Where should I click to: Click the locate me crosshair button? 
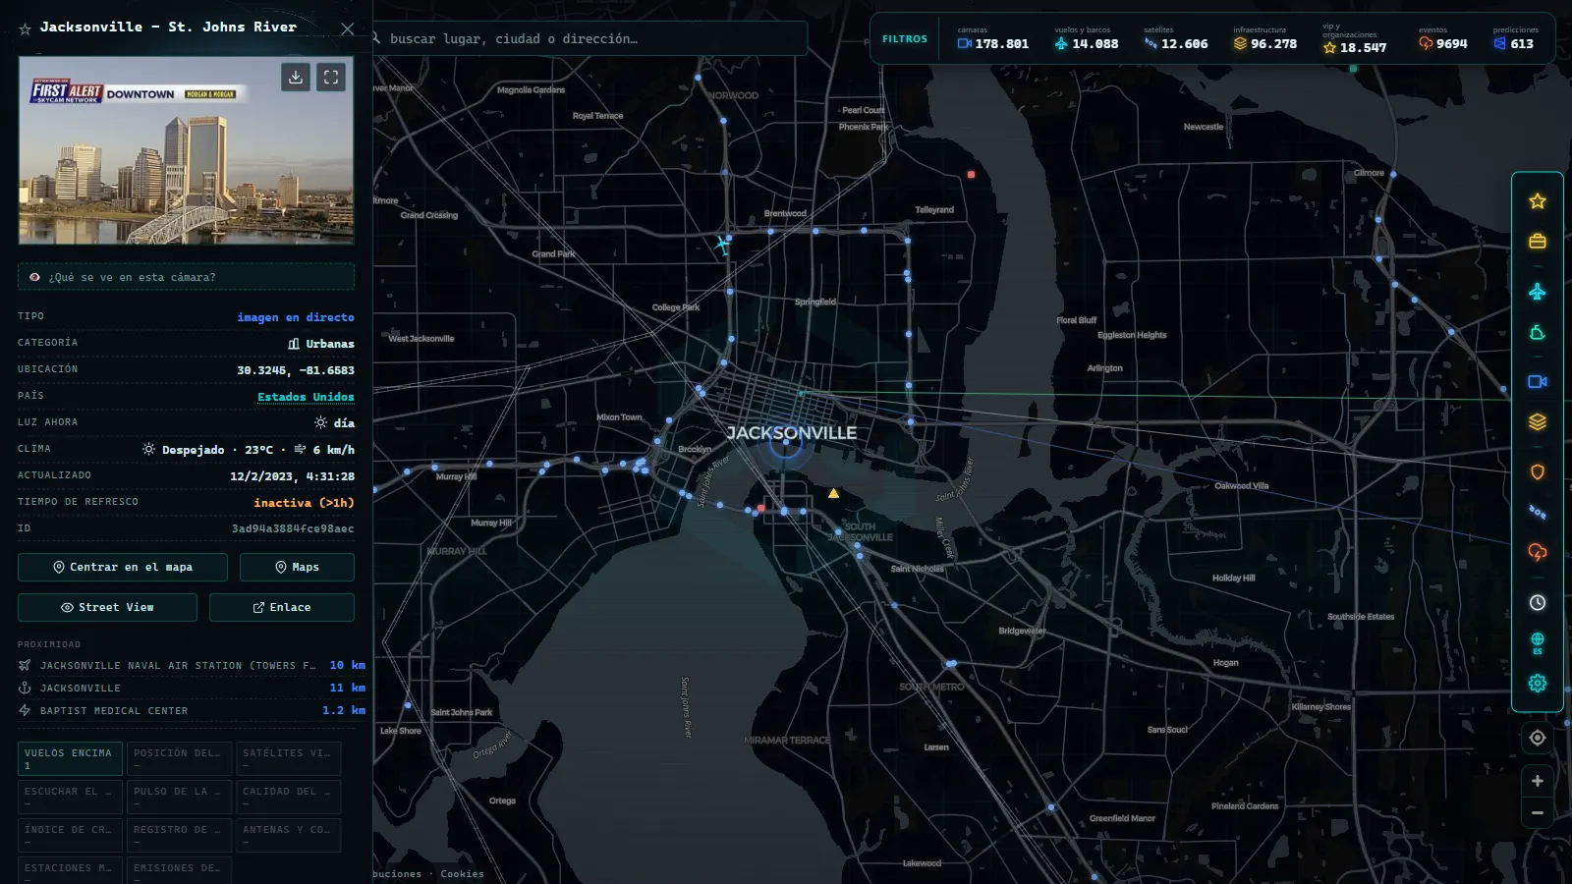pos(1538,738)
